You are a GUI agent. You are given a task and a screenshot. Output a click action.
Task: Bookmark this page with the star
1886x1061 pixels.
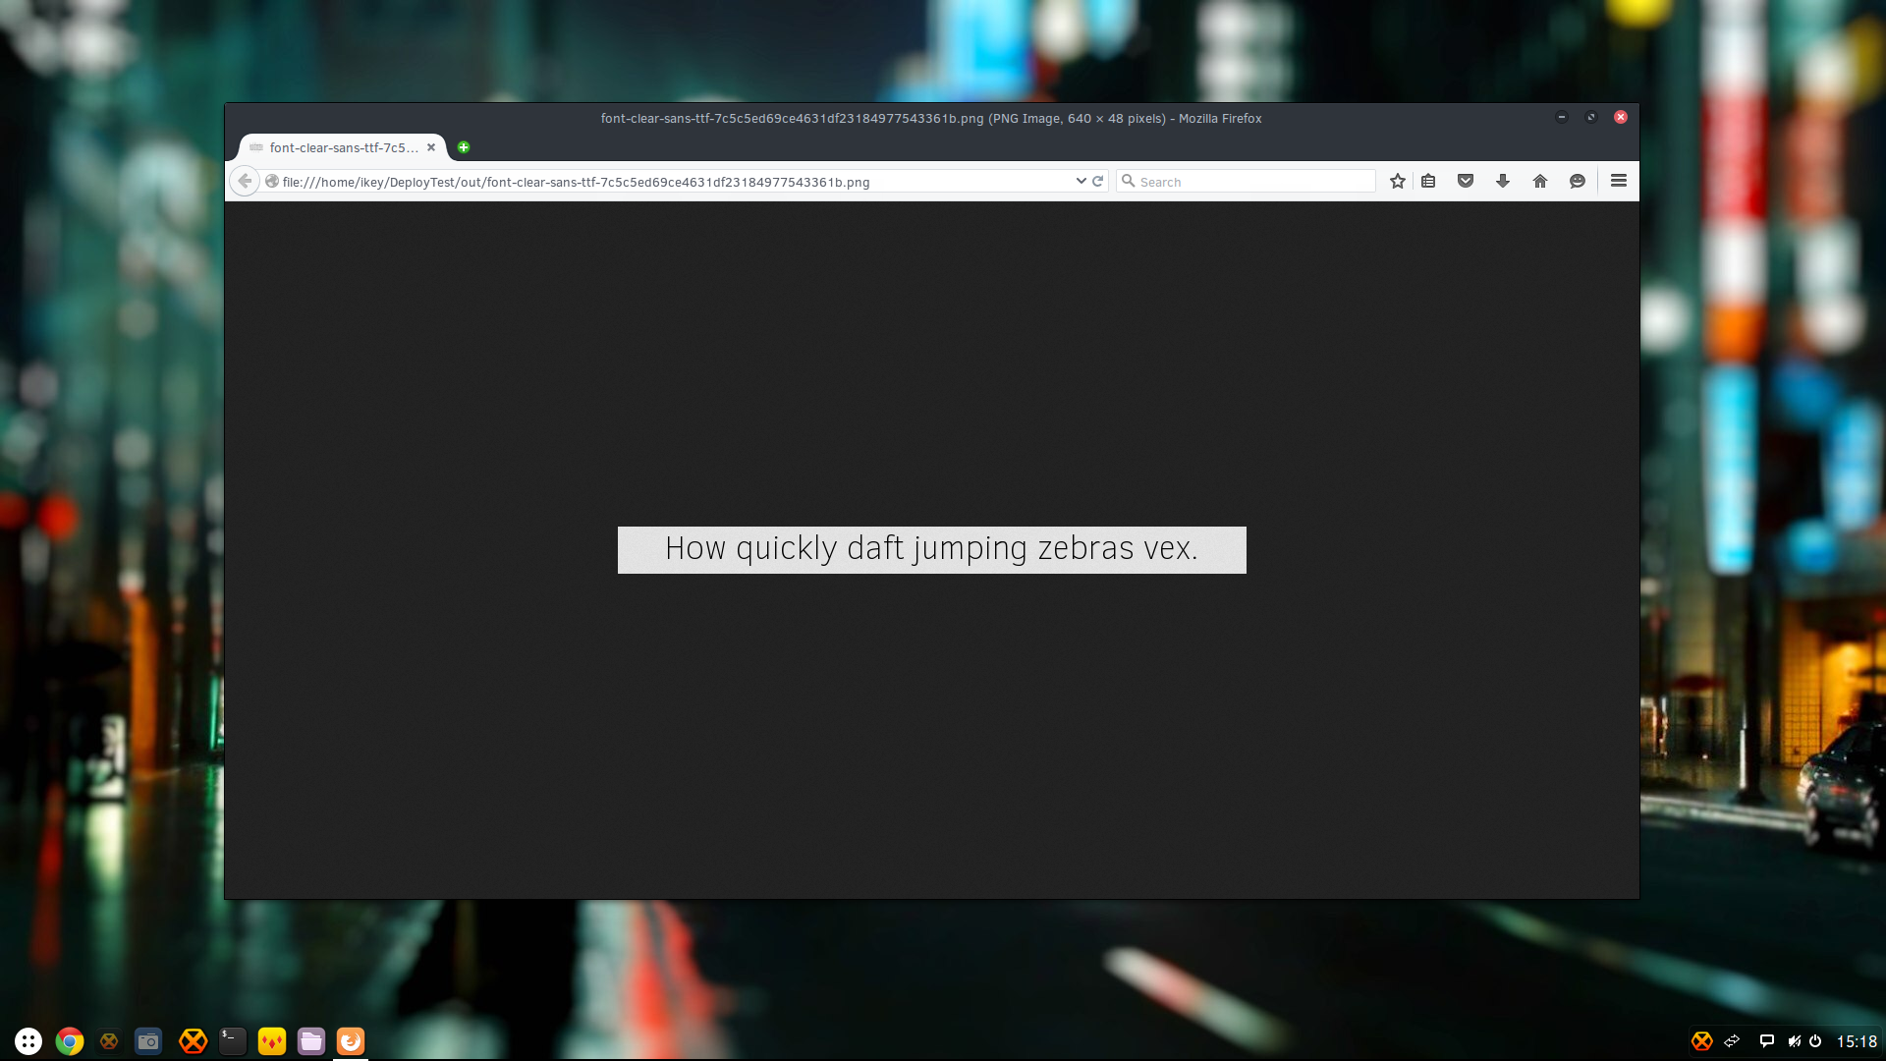(1398, 182)
